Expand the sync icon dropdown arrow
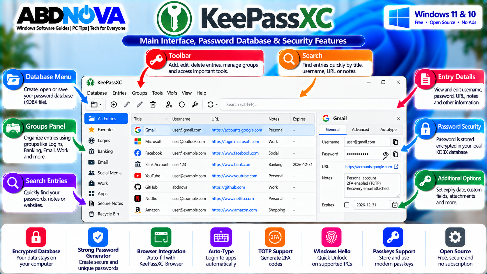Image resolution: width=487 pixels, height=274 pixels. [x=216, y=105]
